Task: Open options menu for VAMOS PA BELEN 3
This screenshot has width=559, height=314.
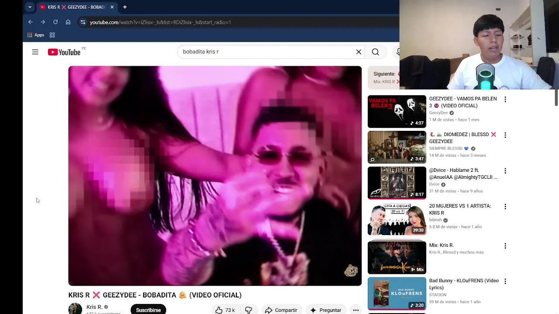Action: [505, 99]
